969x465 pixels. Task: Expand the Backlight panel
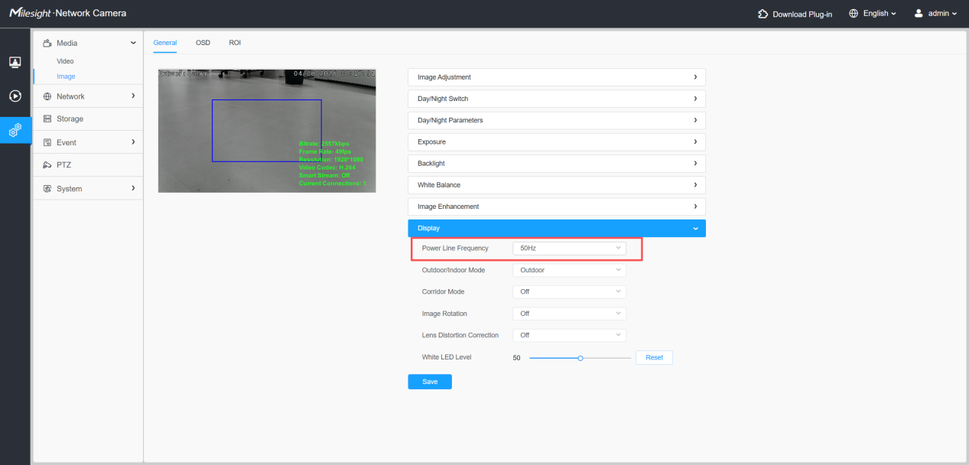tap(557, 164)
